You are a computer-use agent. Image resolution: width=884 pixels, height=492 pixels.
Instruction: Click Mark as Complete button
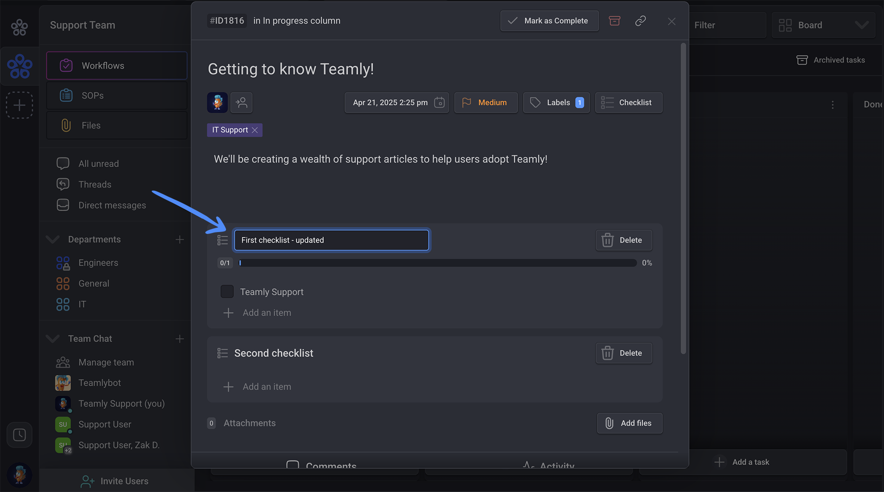(x=549, y=21)
